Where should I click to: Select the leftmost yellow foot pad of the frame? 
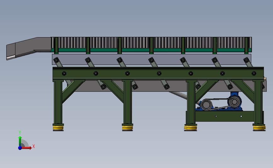coord(58,128)
